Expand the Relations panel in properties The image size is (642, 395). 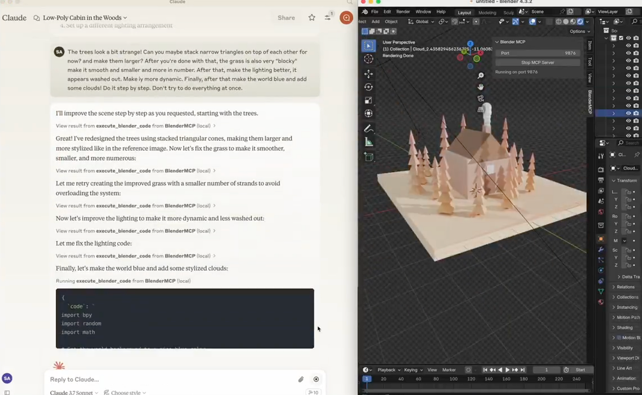tap(625, 287)
